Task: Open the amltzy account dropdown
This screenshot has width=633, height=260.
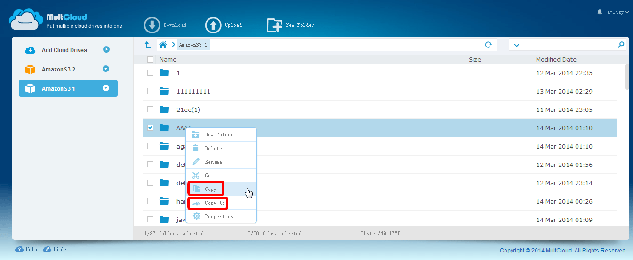Action: pyautogui.click(x=617, y=12)
